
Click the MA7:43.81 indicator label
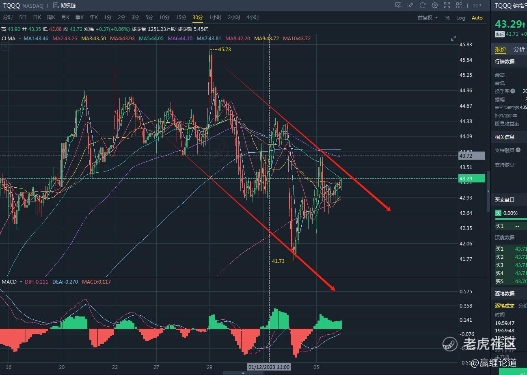click(x=209, y=39)
